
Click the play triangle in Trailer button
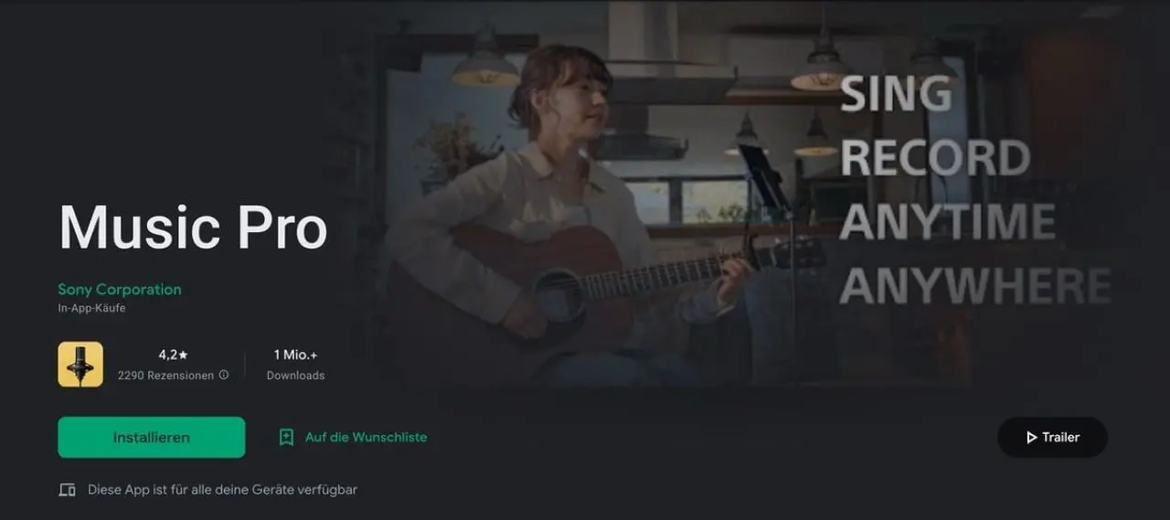[1031, 438]
